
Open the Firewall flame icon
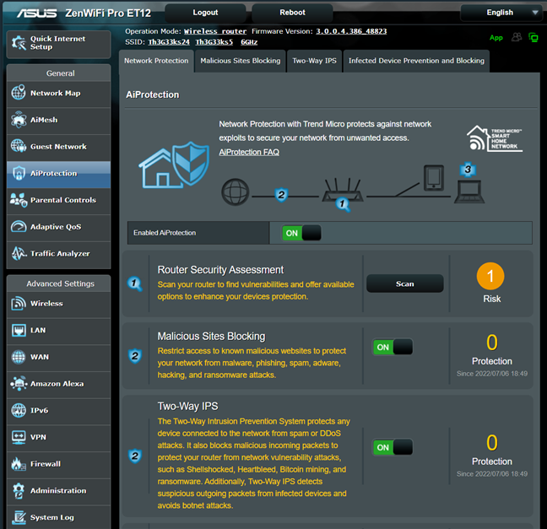(x=19, y=464)
